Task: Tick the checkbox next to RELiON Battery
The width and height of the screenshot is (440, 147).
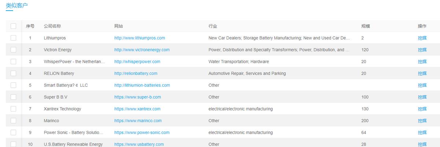Action: pyautogui.click(x=14, y=73)
